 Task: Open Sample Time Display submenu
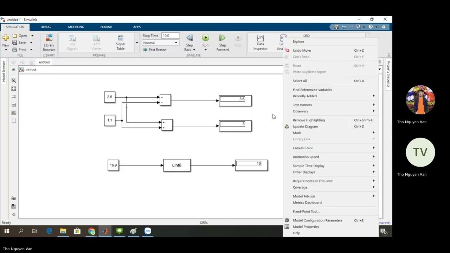point(330,166)
